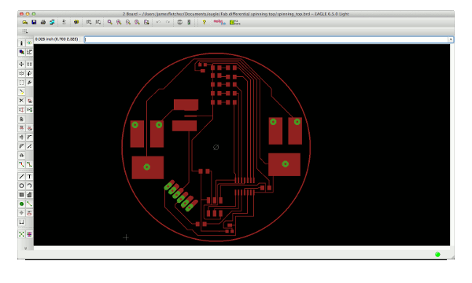472x283 pixels.
Task: Select the Optimize tool
Action: click(29, 146)
